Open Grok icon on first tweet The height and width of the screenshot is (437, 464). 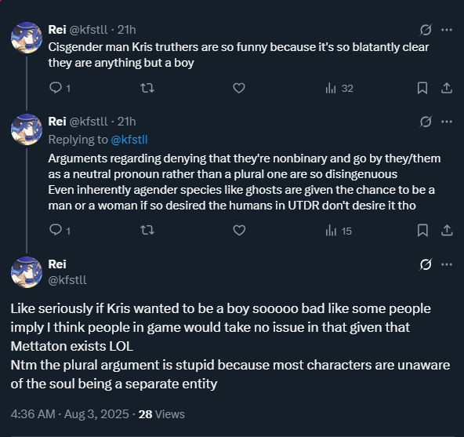(x=426, y=30)
